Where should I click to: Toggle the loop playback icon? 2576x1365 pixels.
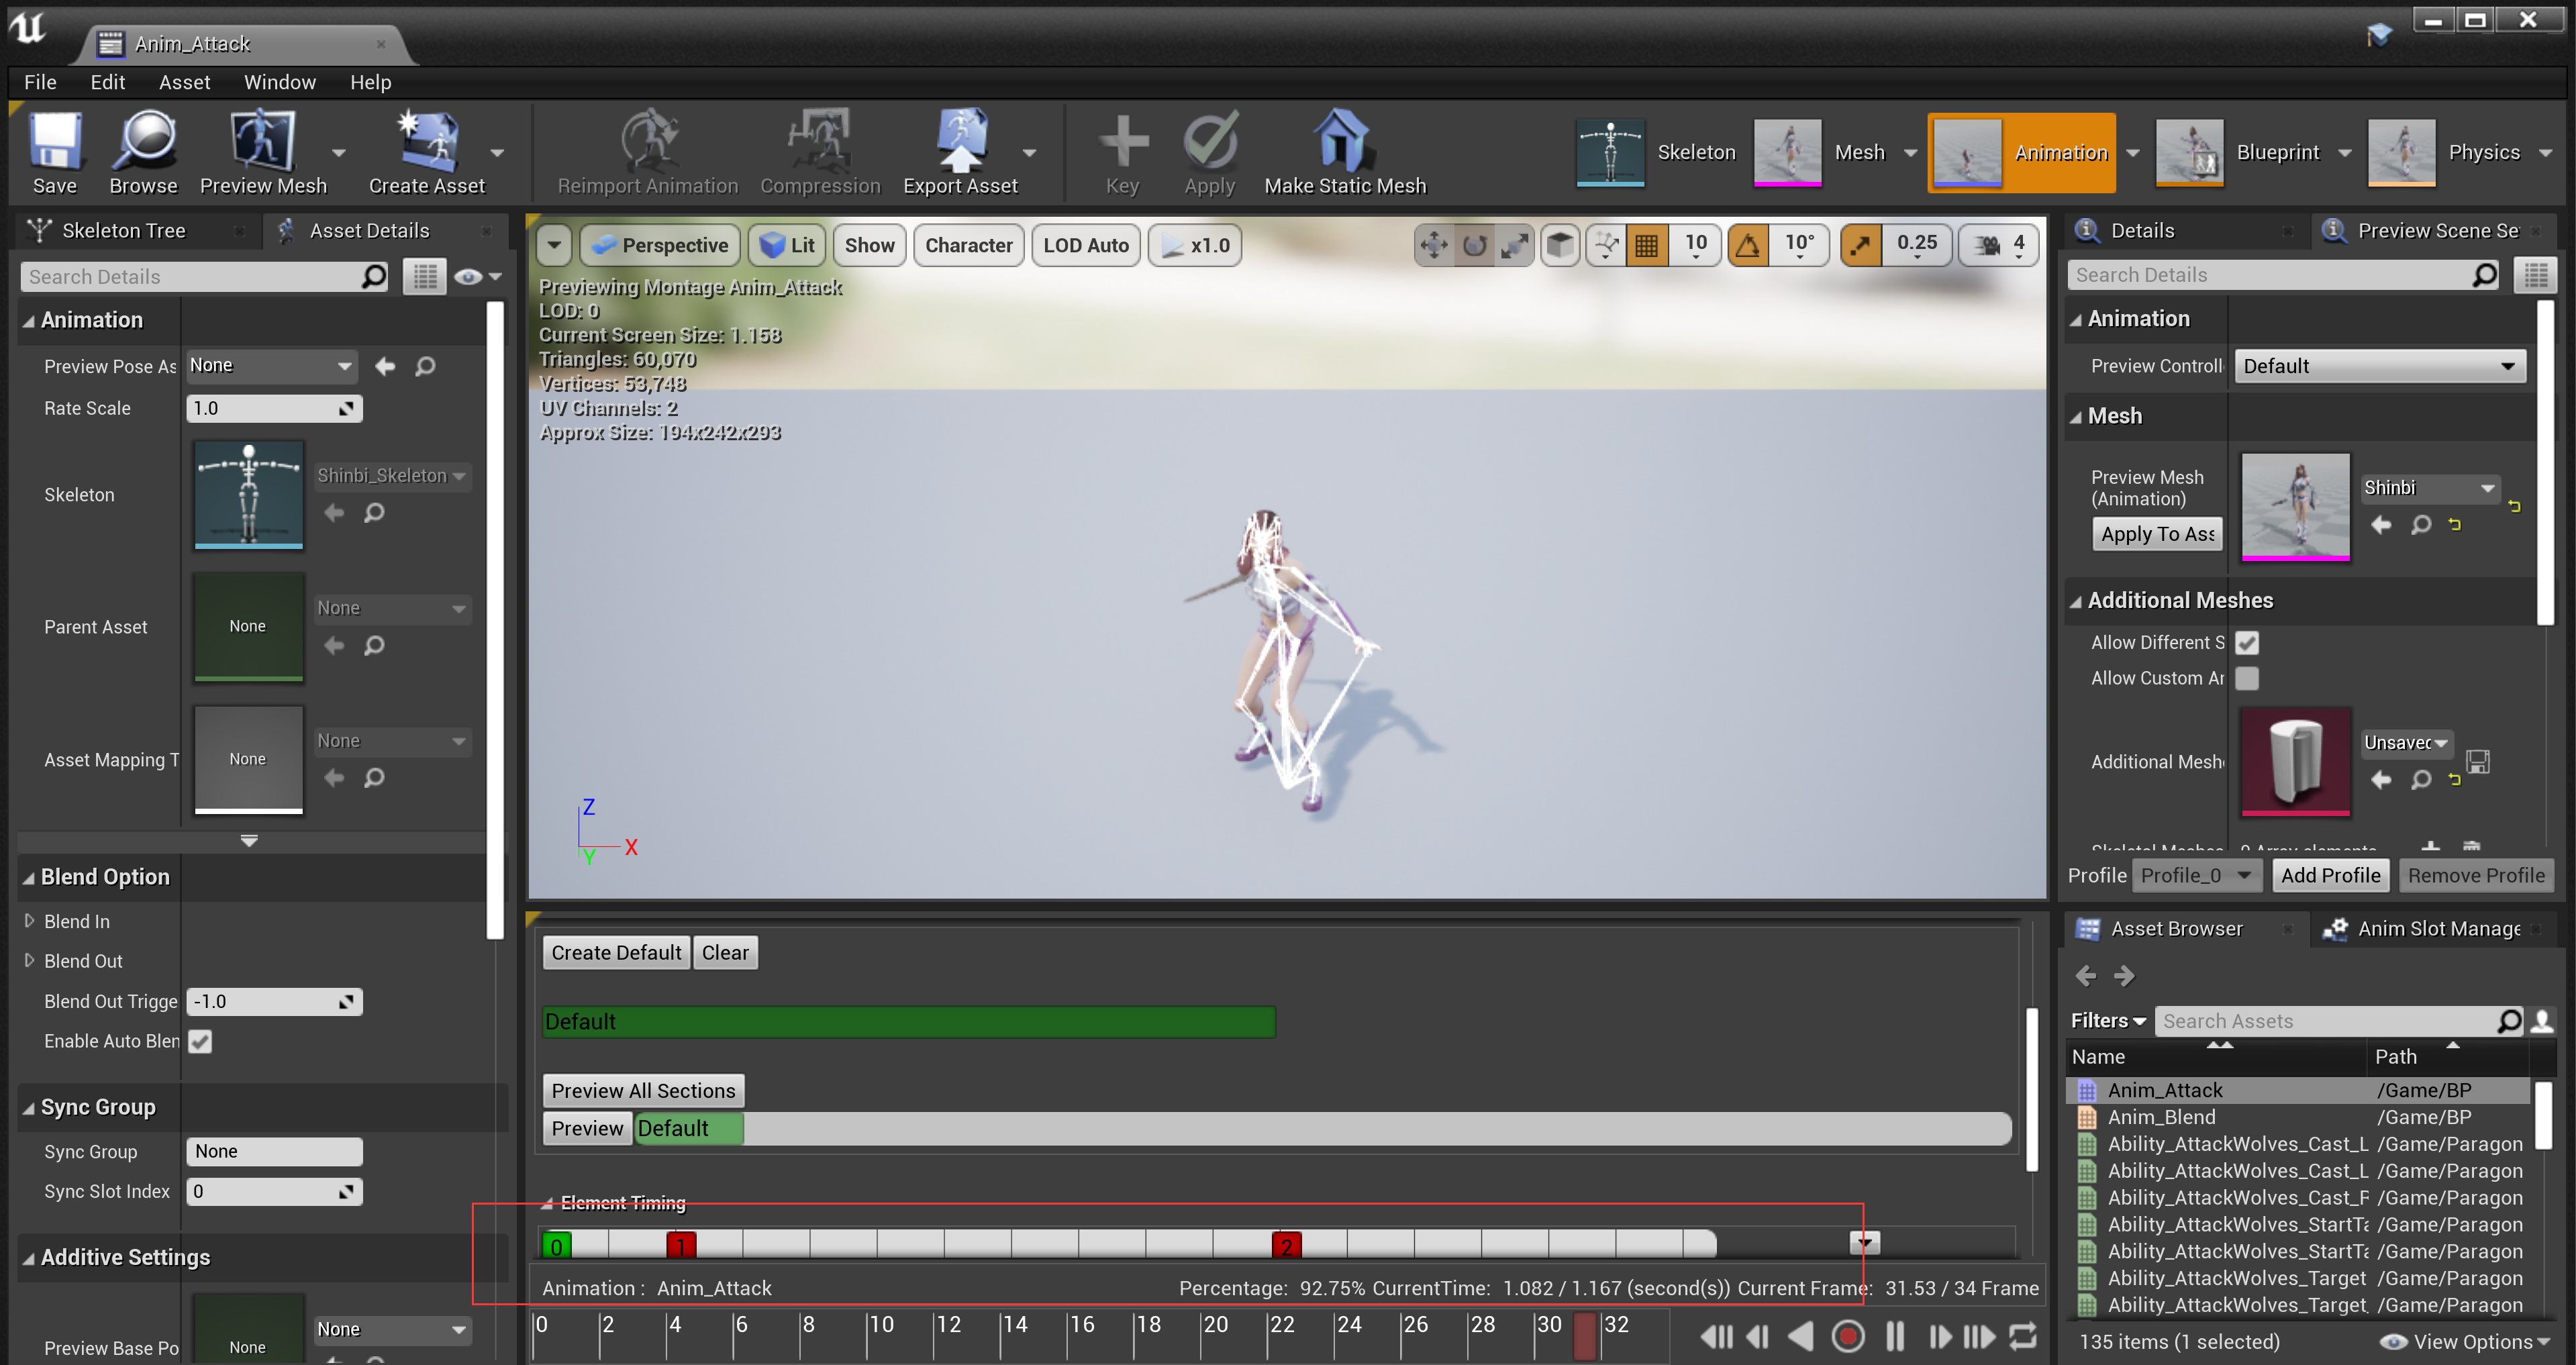[2022, 1336]
